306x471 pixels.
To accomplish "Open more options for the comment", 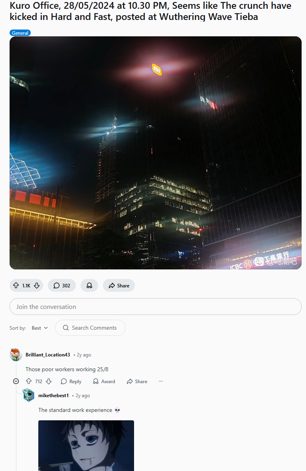I will 161,381.
